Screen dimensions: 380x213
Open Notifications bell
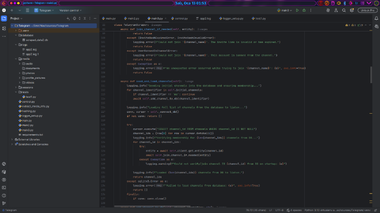pyautogui.click(x=376, y=19)
